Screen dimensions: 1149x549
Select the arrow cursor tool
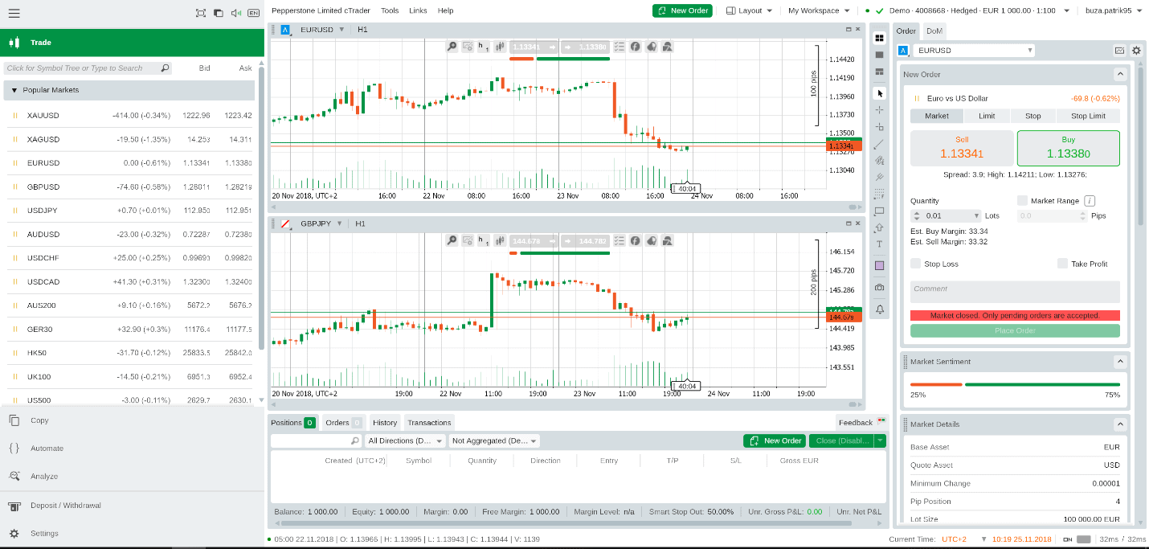tap(880, 93)
